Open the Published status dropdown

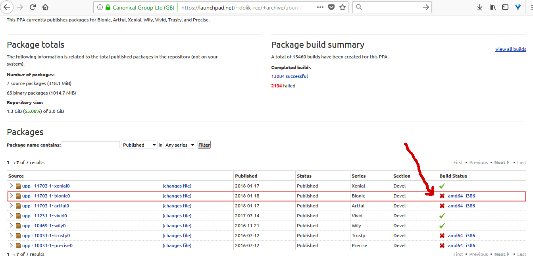click(x=139, y=145)
